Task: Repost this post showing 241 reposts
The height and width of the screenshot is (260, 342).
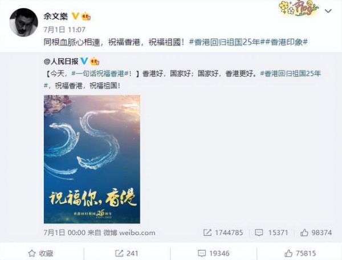Action: (127, 253)
